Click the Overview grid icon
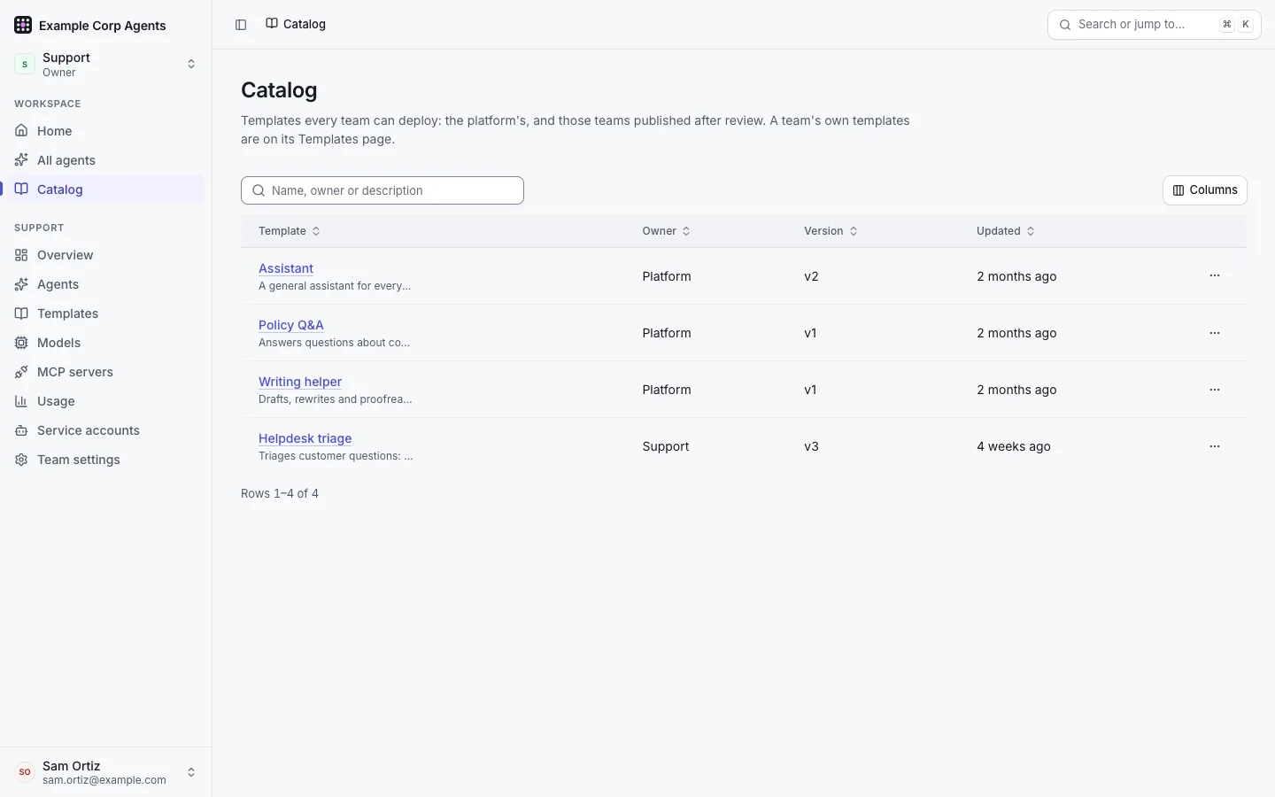 (21, 255)
